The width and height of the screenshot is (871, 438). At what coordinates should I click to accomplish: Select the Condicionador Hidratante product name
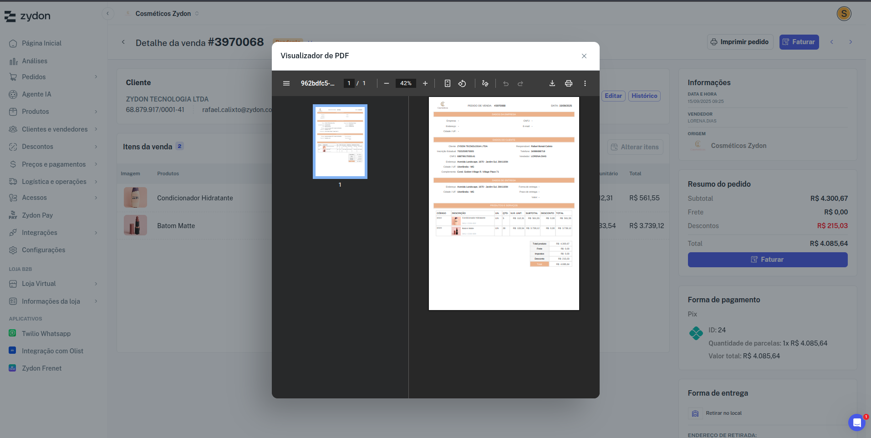pyautogui.click(x=195, y=198)
